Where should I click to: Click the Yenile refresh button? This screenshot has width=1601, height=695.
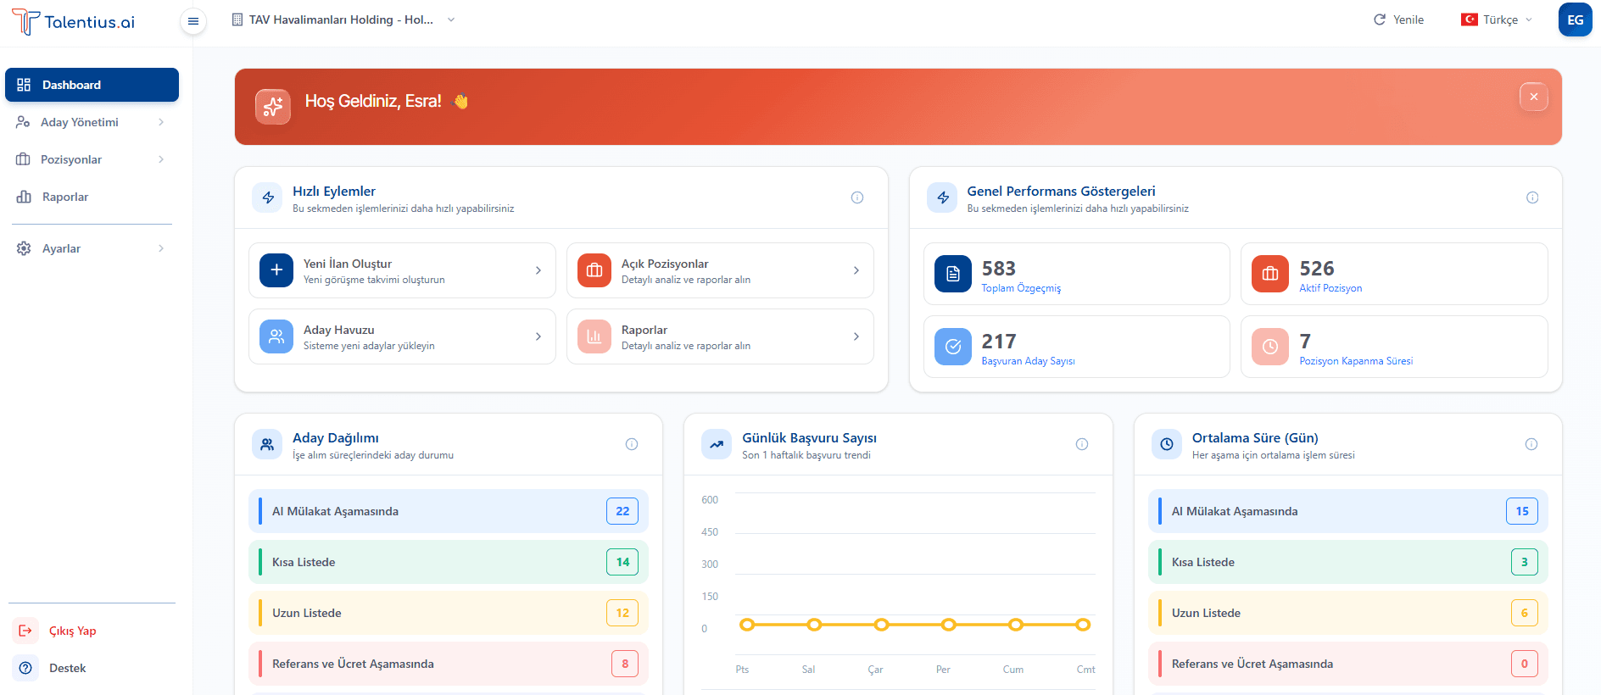click(1398, 19)
